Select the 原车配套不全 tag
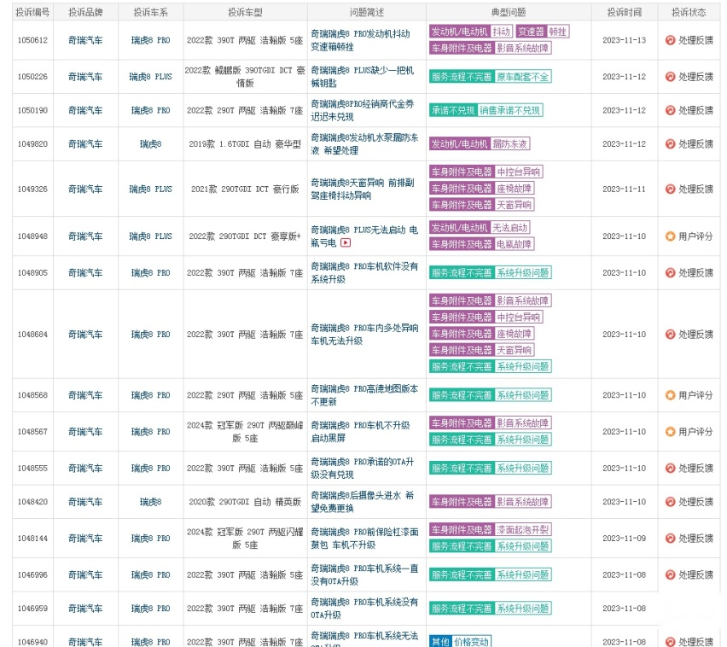Screen dimensions: 727x647 522,77
